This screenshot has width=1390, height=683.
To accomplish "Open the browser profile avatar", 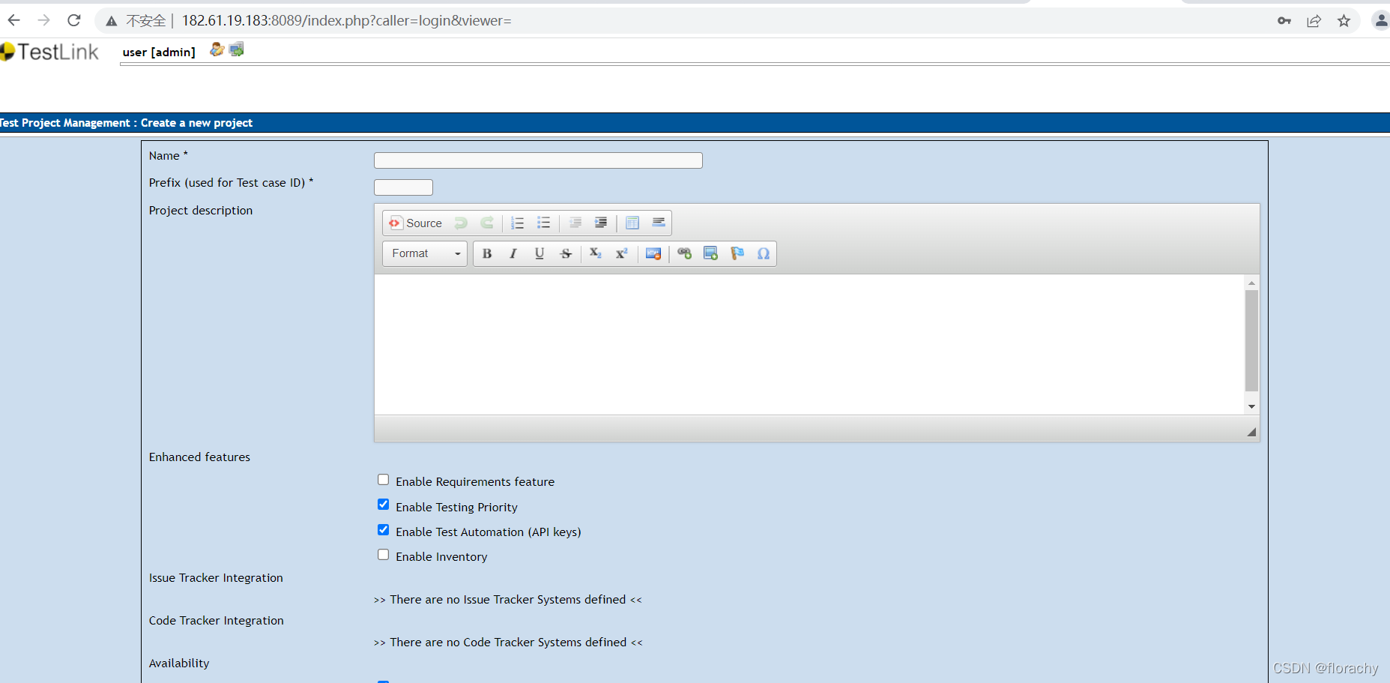I will (1381, 20).
